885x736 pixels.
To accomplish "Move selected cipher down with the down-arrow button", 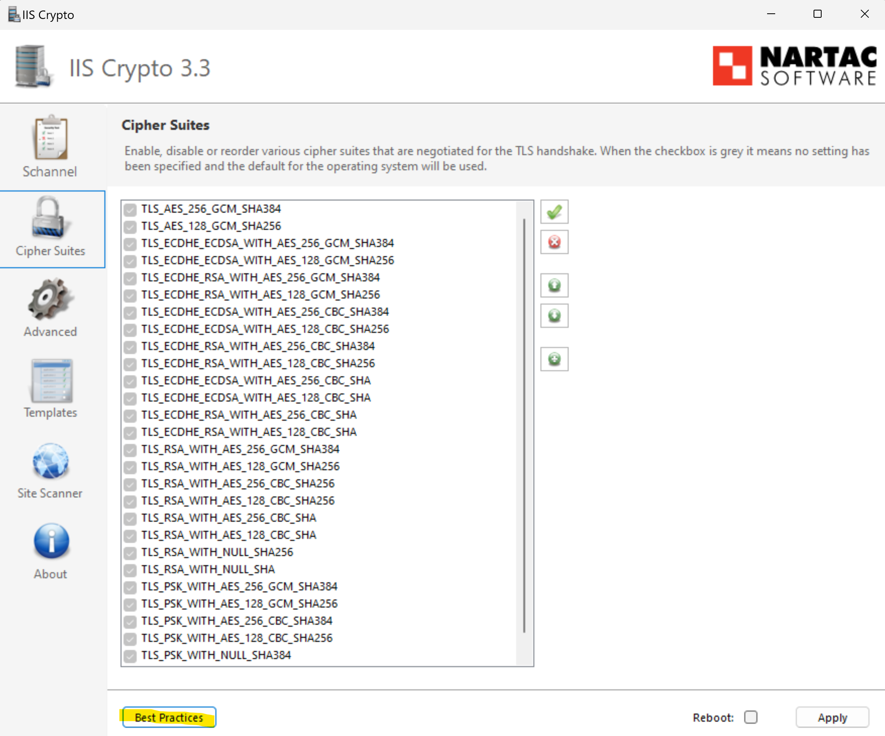I will point(554,316).
